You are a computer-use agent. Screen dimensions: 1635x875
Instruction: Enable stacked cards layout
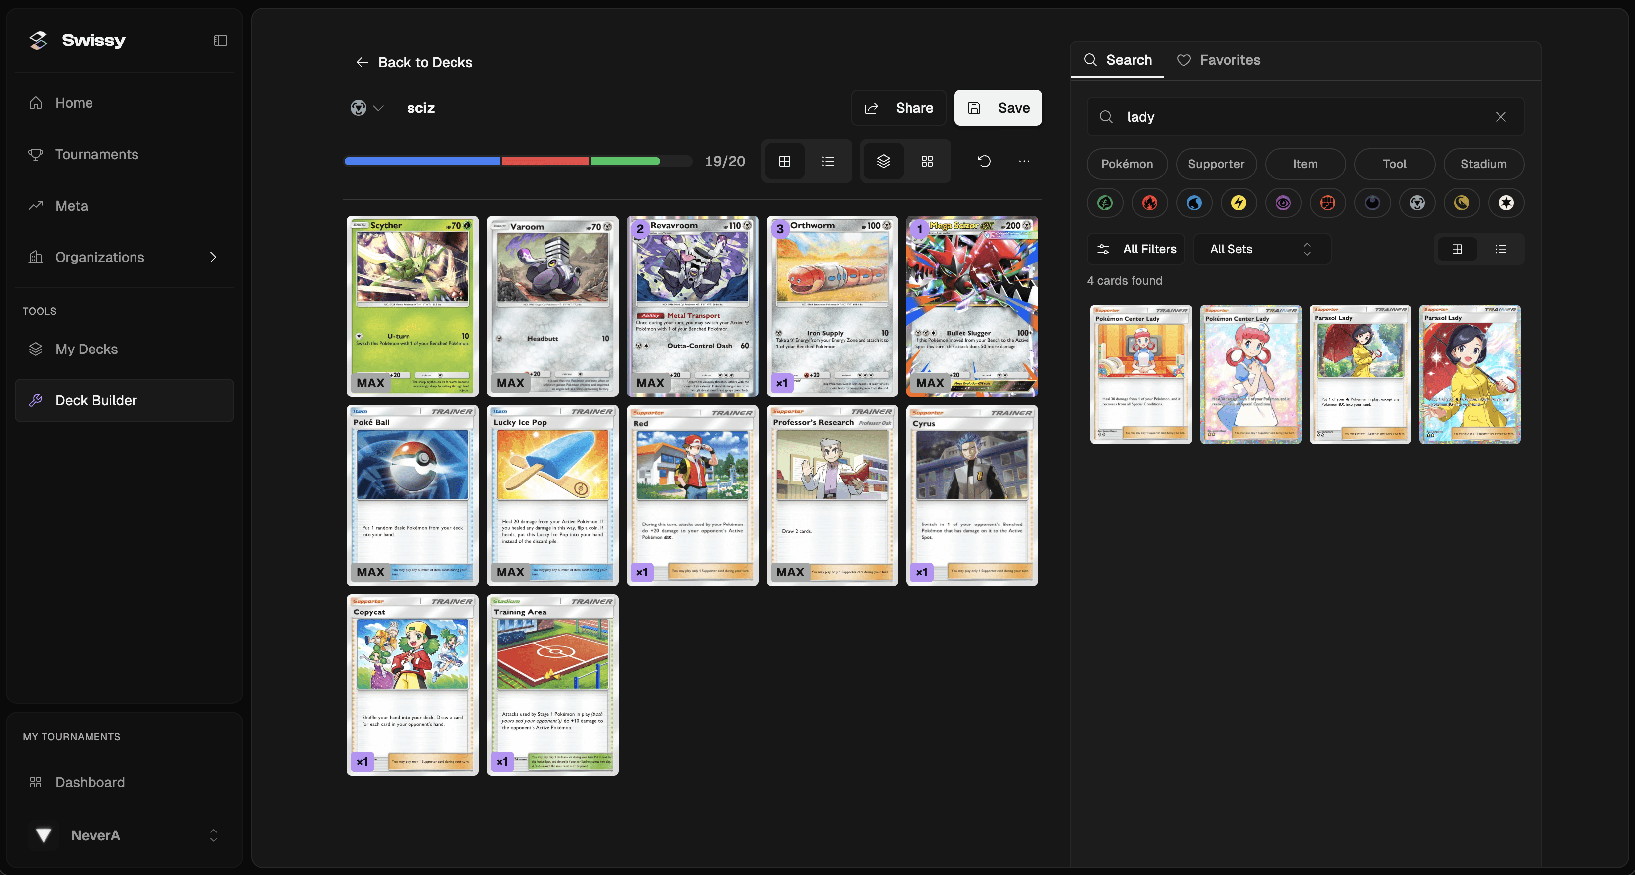click(883, 161)
